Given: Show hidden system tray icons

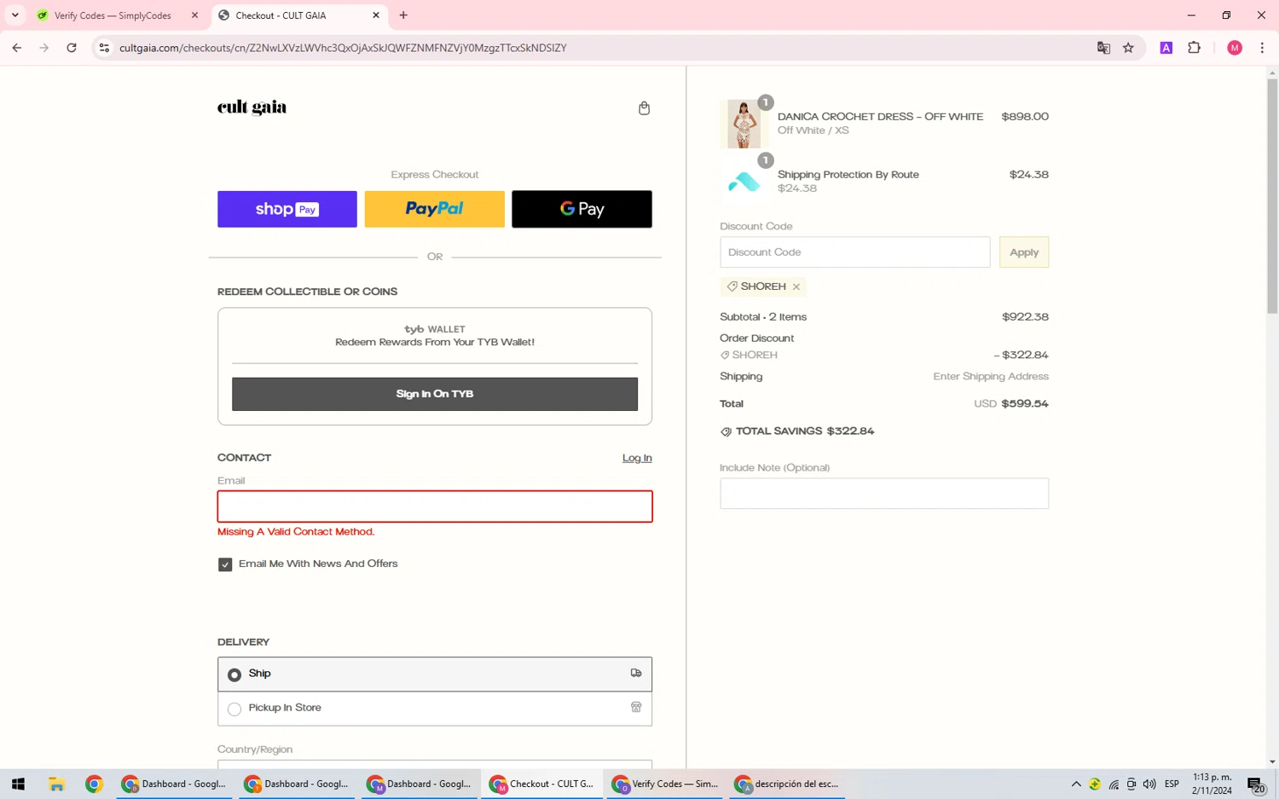Looking at the screenshot, I should (x=1076, y=785).
